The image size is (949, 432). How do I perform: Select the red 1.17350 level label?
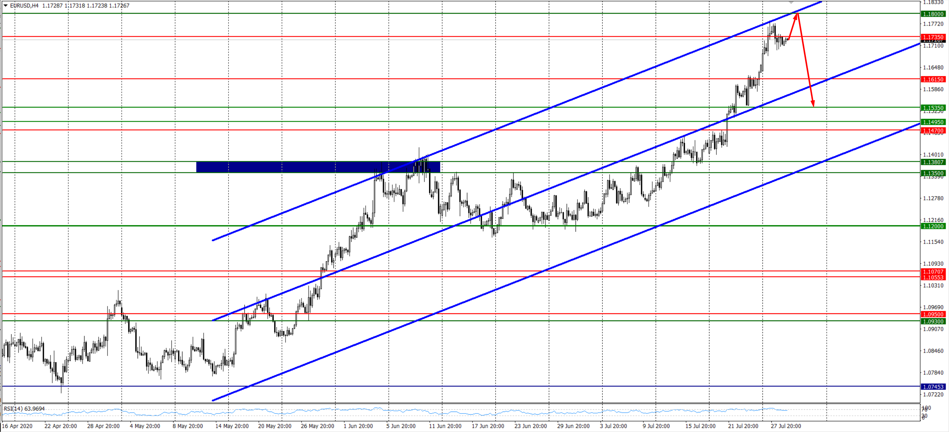pos(933,37)
